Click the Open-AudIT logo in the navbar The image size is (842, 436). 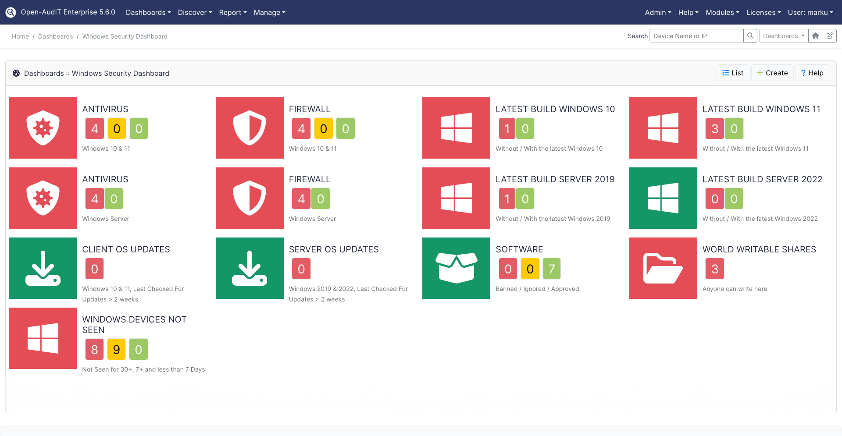click(x=11, y=12)
